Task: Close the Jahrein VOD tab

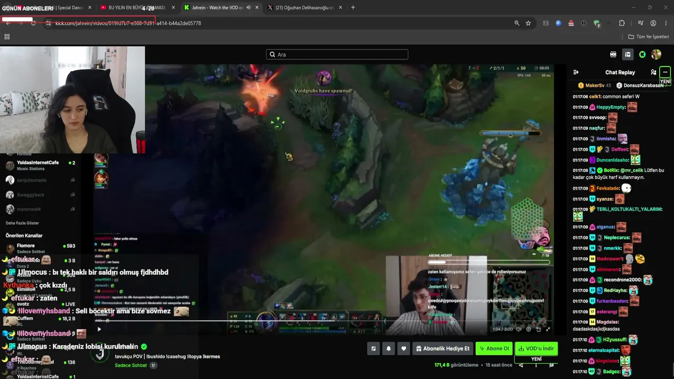Action: 257,7
